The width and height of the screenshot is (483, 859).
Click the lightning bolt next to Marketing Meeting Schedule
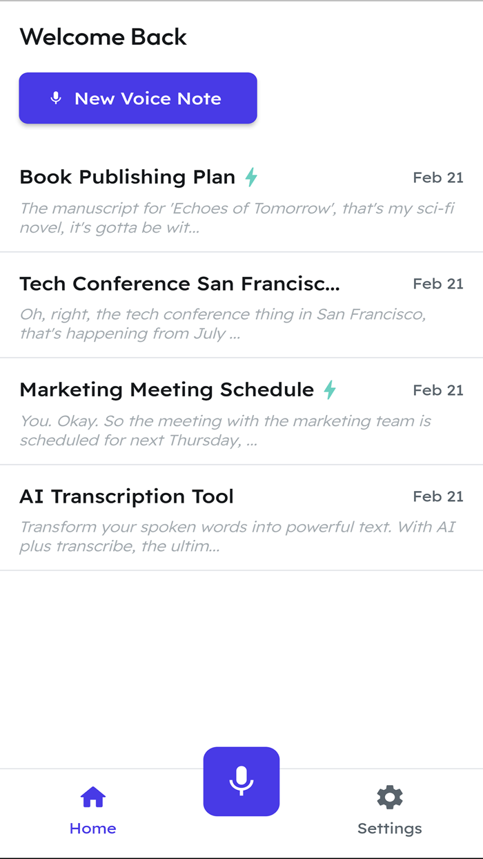[x=329, y=389]
